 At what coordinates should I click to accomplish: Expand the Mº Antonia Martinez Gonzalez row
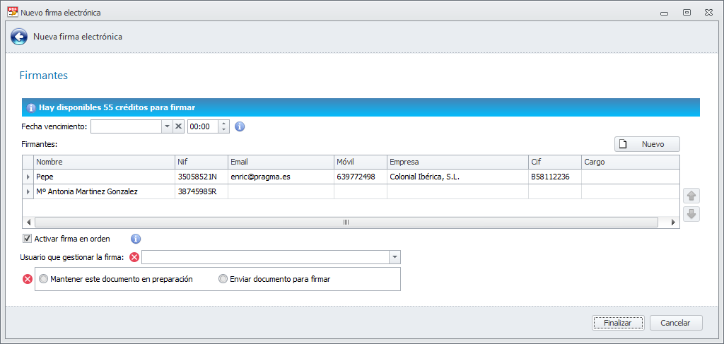pos(28,192)
